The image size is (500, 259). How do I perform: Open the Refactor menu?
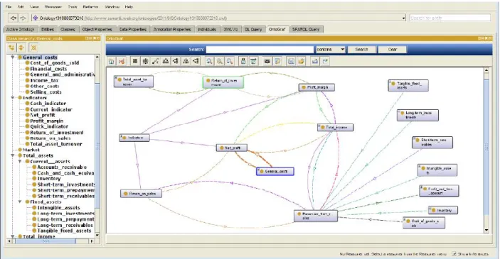pyautogui.click(x=90, y=6)
